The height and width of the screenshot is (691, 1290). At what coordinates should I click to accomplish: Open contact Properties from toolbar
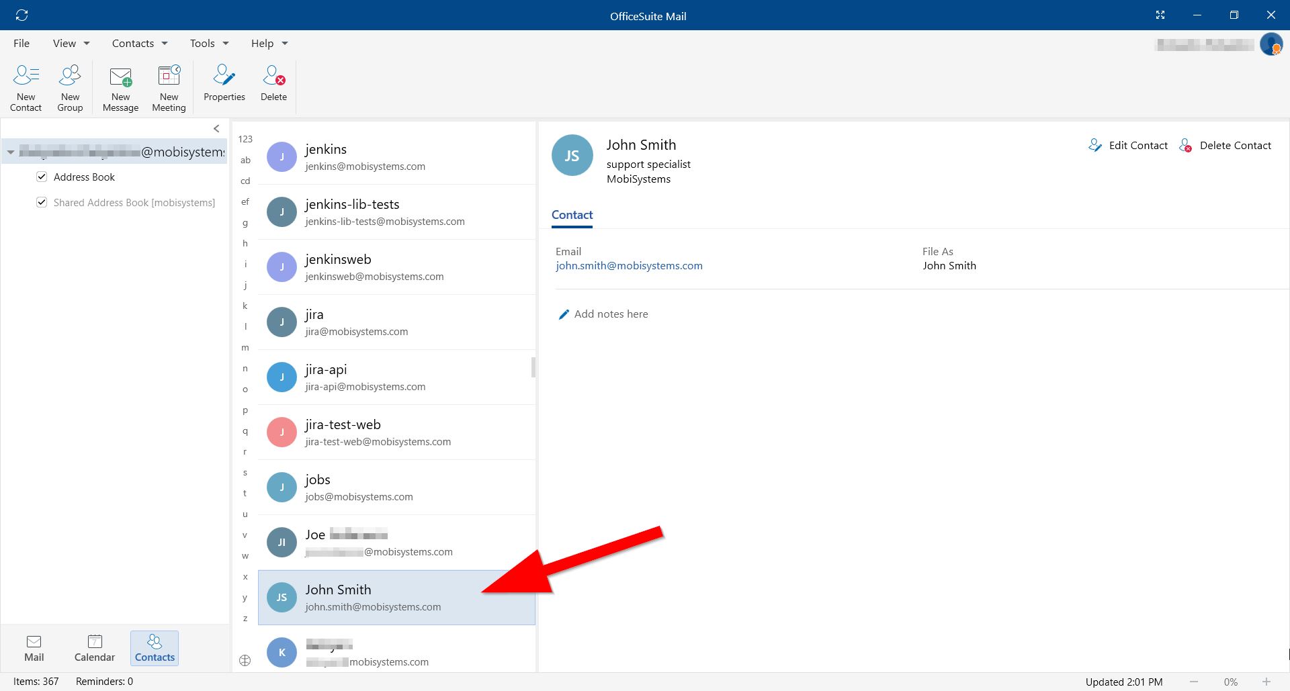[x=224, y=83]
